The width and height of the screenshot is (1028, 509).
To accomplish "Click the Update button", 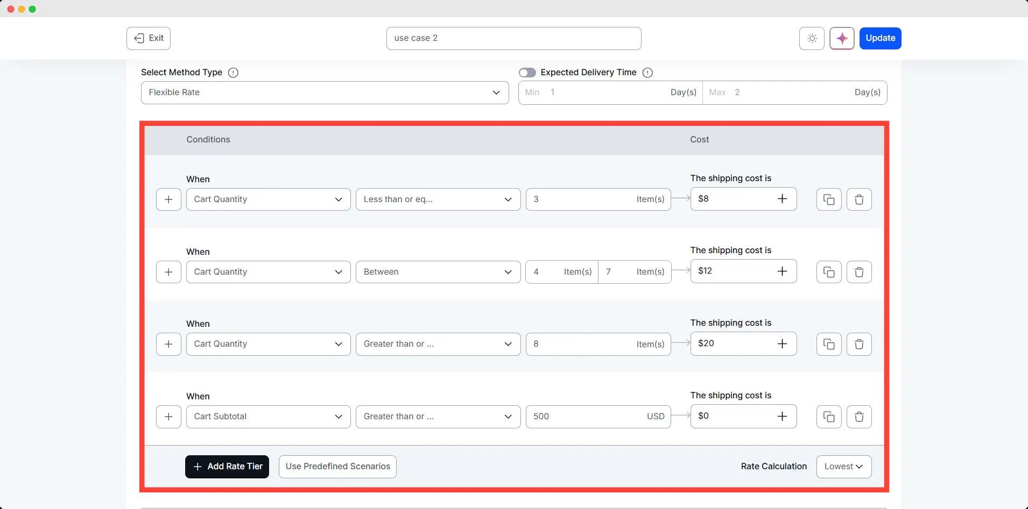I will (880, 38).
